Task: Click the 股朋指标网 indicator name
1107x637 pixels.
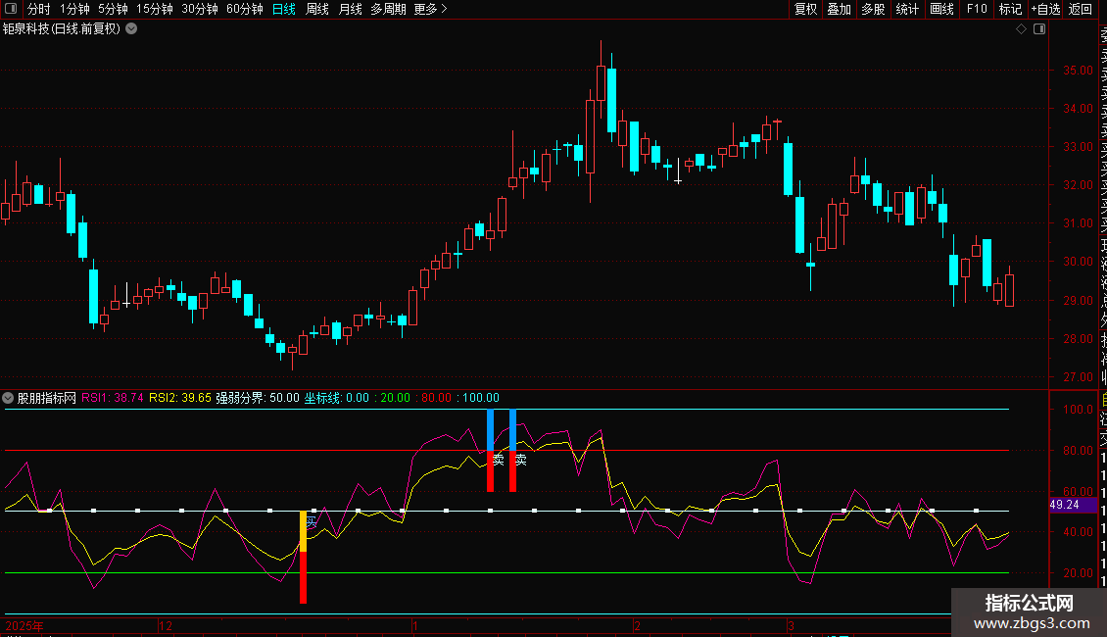Action: point(47,398)
